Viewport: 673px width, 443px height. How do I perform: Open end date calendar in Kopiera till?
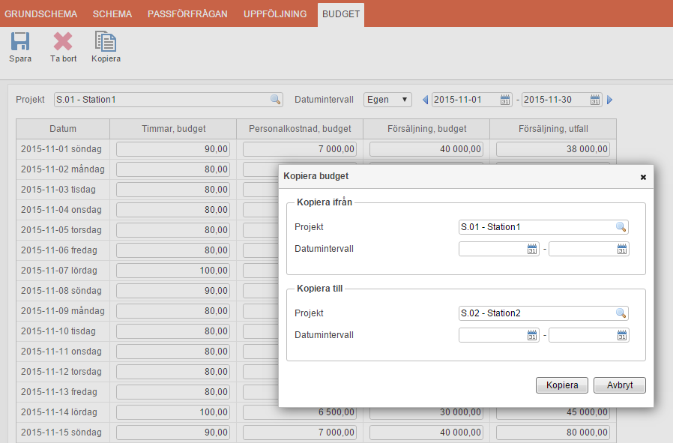coord(622,335)
